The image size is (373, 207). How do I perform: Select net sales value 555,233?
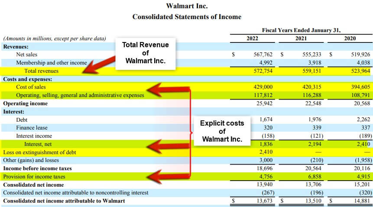311,55
